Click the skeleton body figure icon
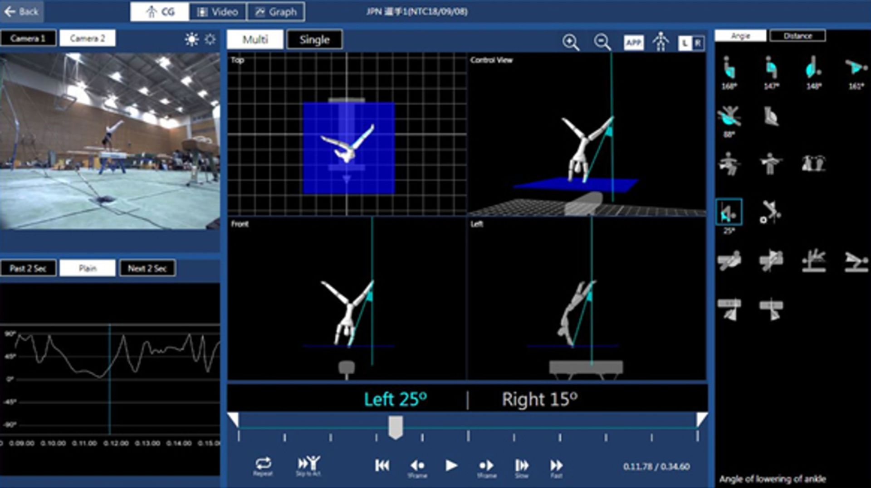This screenshot has height=488, width=871. click(x=661, y=42)
